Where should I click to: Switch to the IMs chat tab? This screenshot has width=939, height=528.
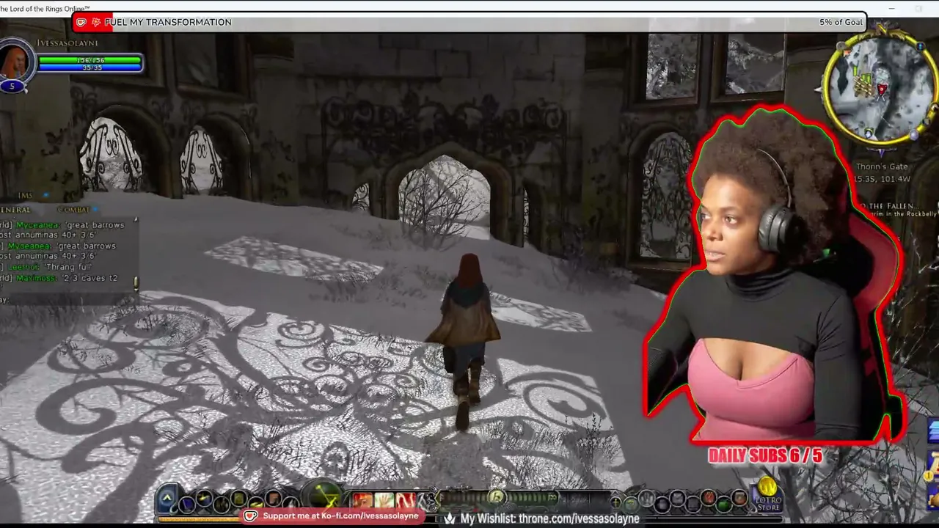(26, 196)
